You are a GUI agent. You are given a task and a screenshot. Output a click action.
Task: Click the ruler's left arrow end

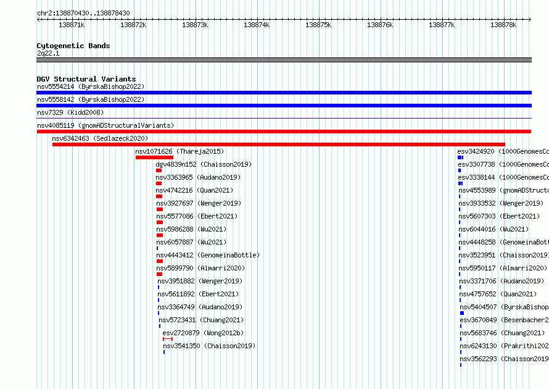(x=38, y=19)
